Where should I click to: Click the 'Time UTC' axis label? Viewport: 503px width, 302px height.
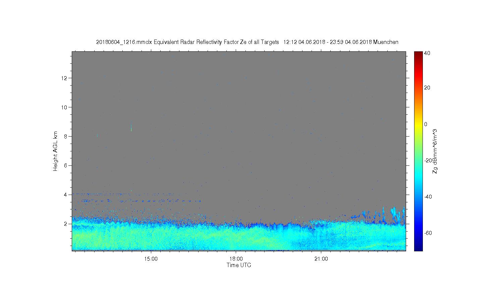tap(239, 265)
